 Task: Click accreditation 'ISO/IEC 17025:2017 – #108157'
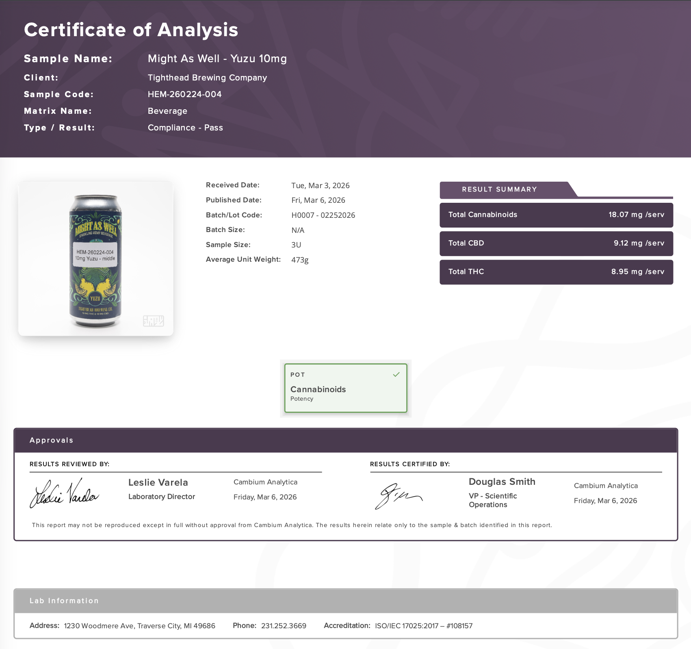tap(424, 626)
